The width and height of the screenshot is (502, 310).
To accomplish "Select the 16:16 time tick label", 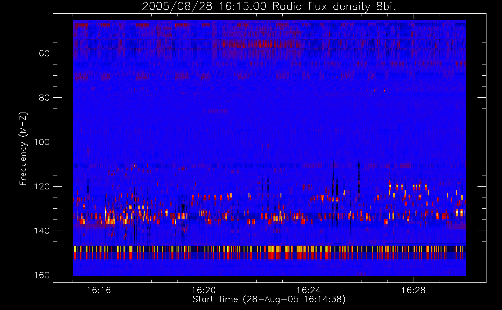I will [99, 290].
